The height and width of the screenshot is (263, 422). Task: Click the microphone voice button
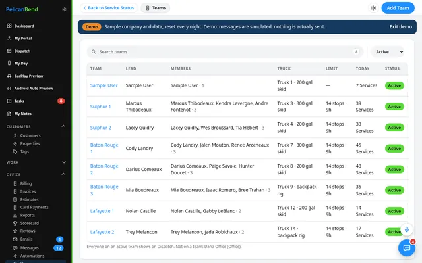[407, 229]
